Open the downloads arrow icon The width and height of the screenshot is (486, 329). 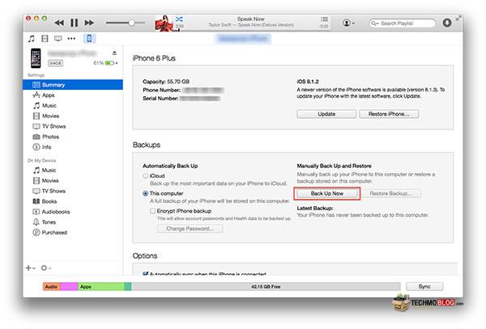[447, 23]
